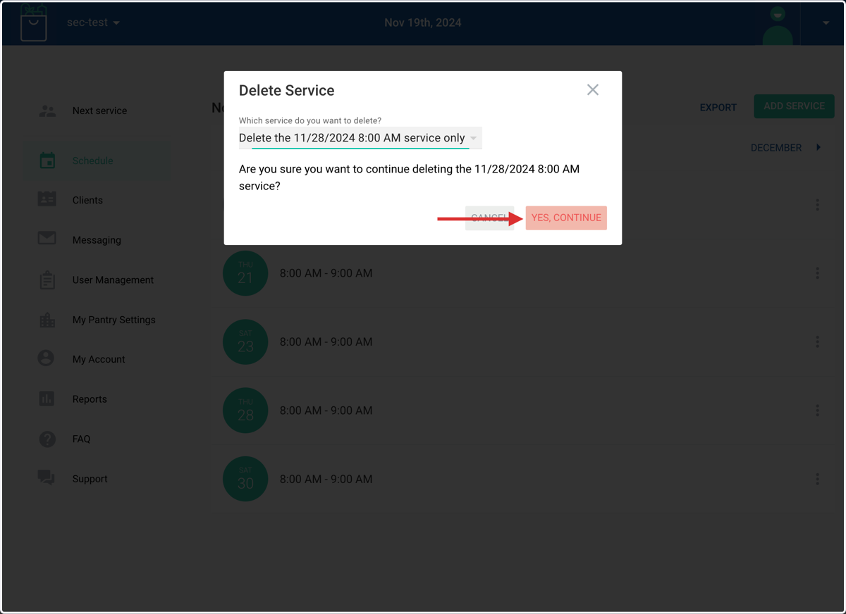Confirm deletion with Yes, Continue button
Image resolution: width=846 pixels, height=614 pixels.
click(566, 218)
